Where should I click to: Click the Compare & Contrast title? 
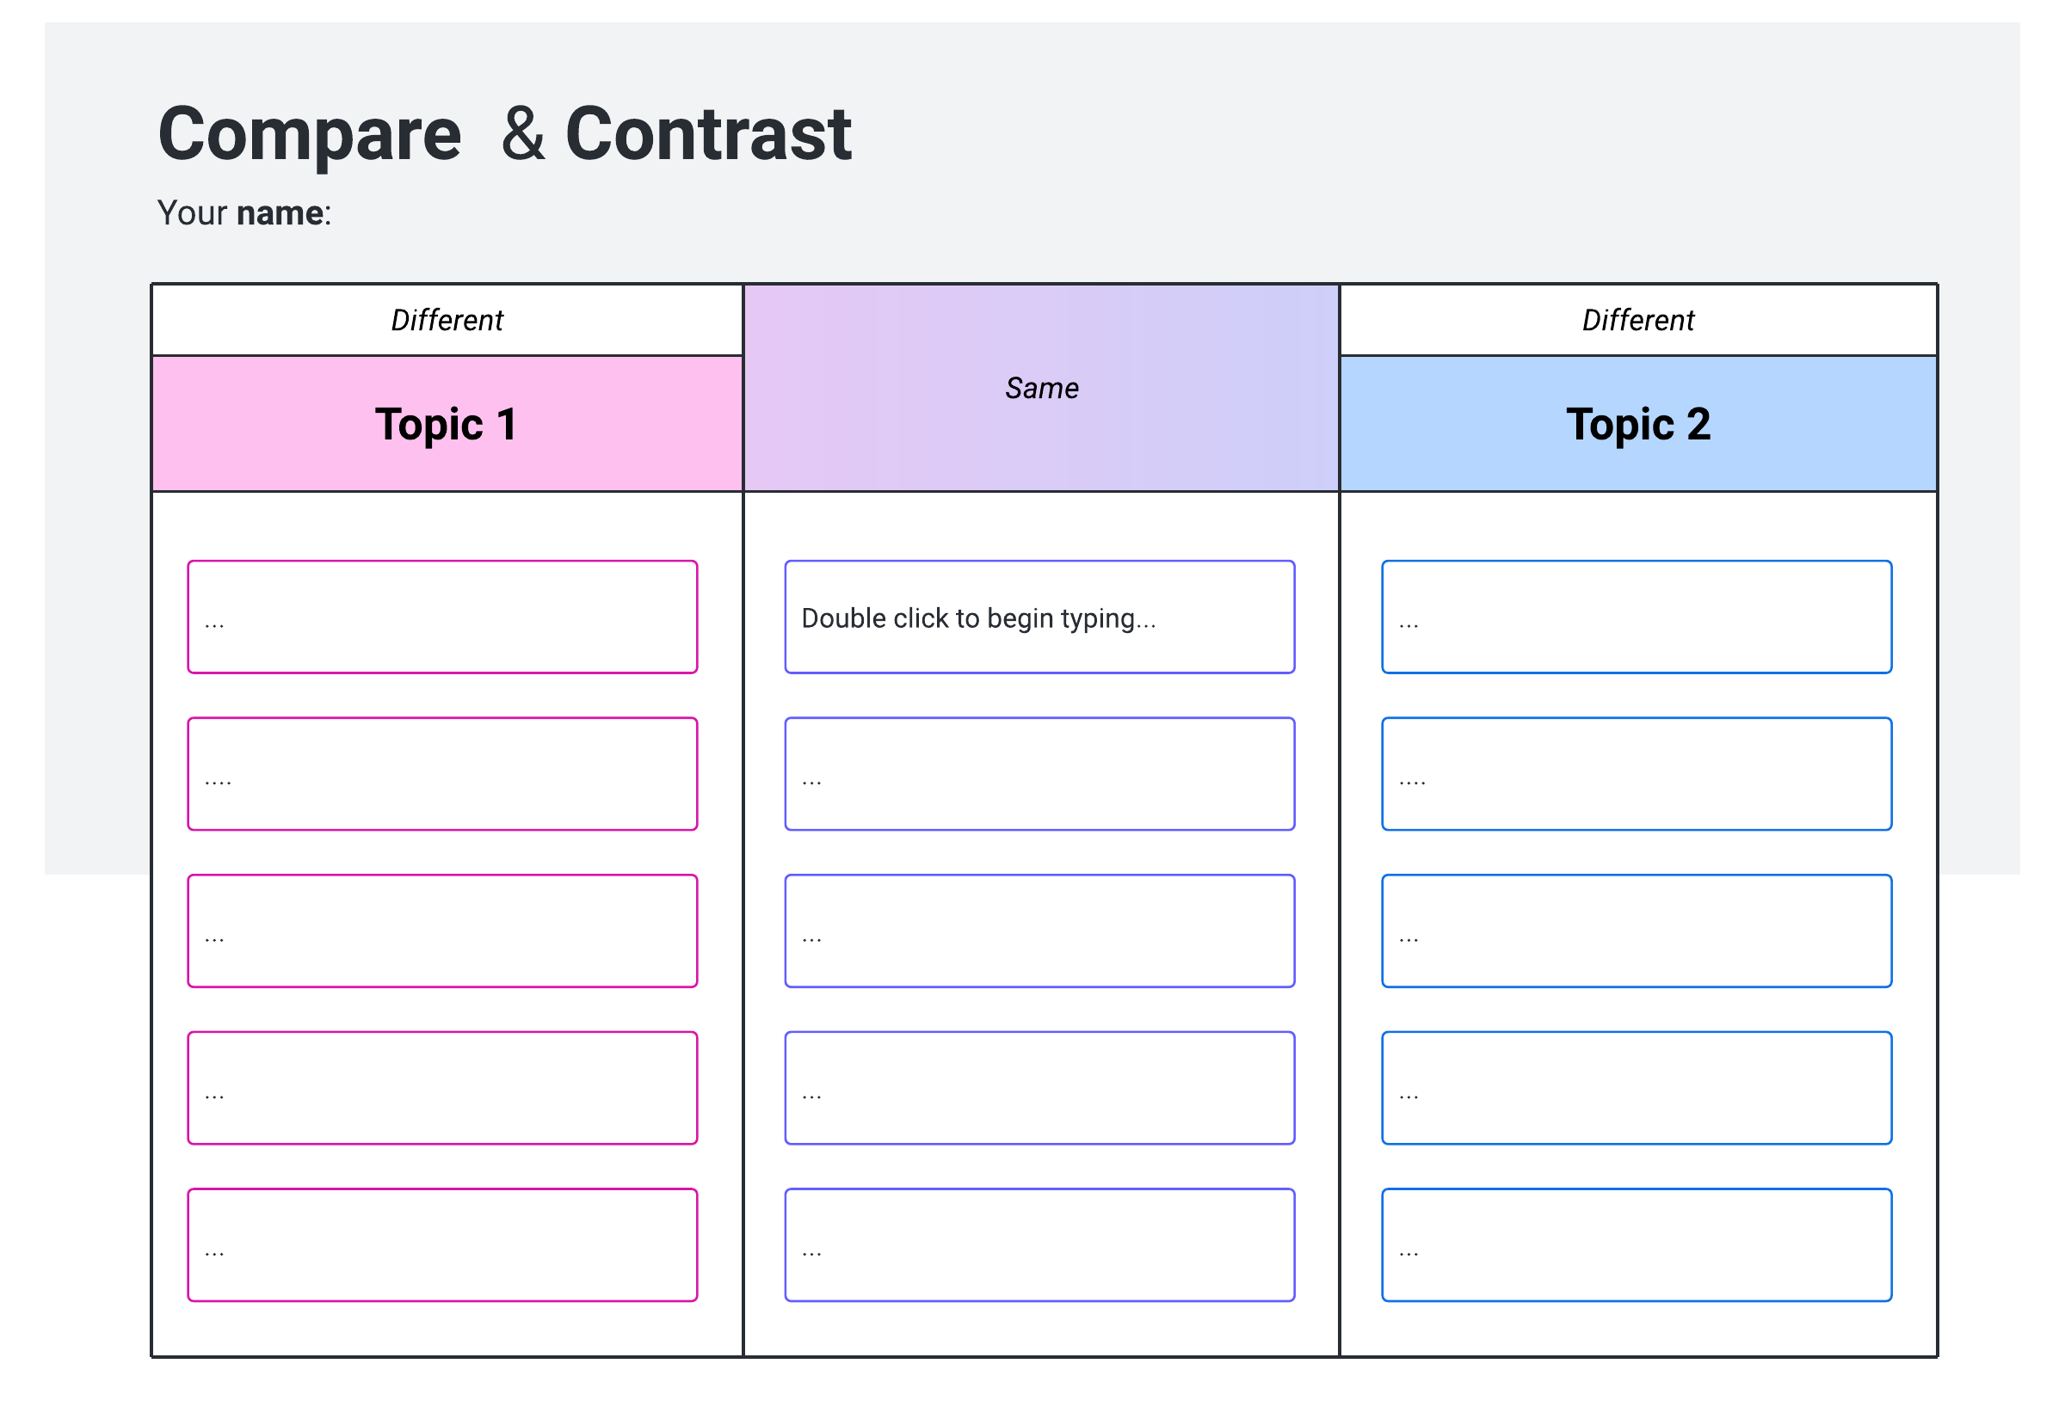[505, 134]
